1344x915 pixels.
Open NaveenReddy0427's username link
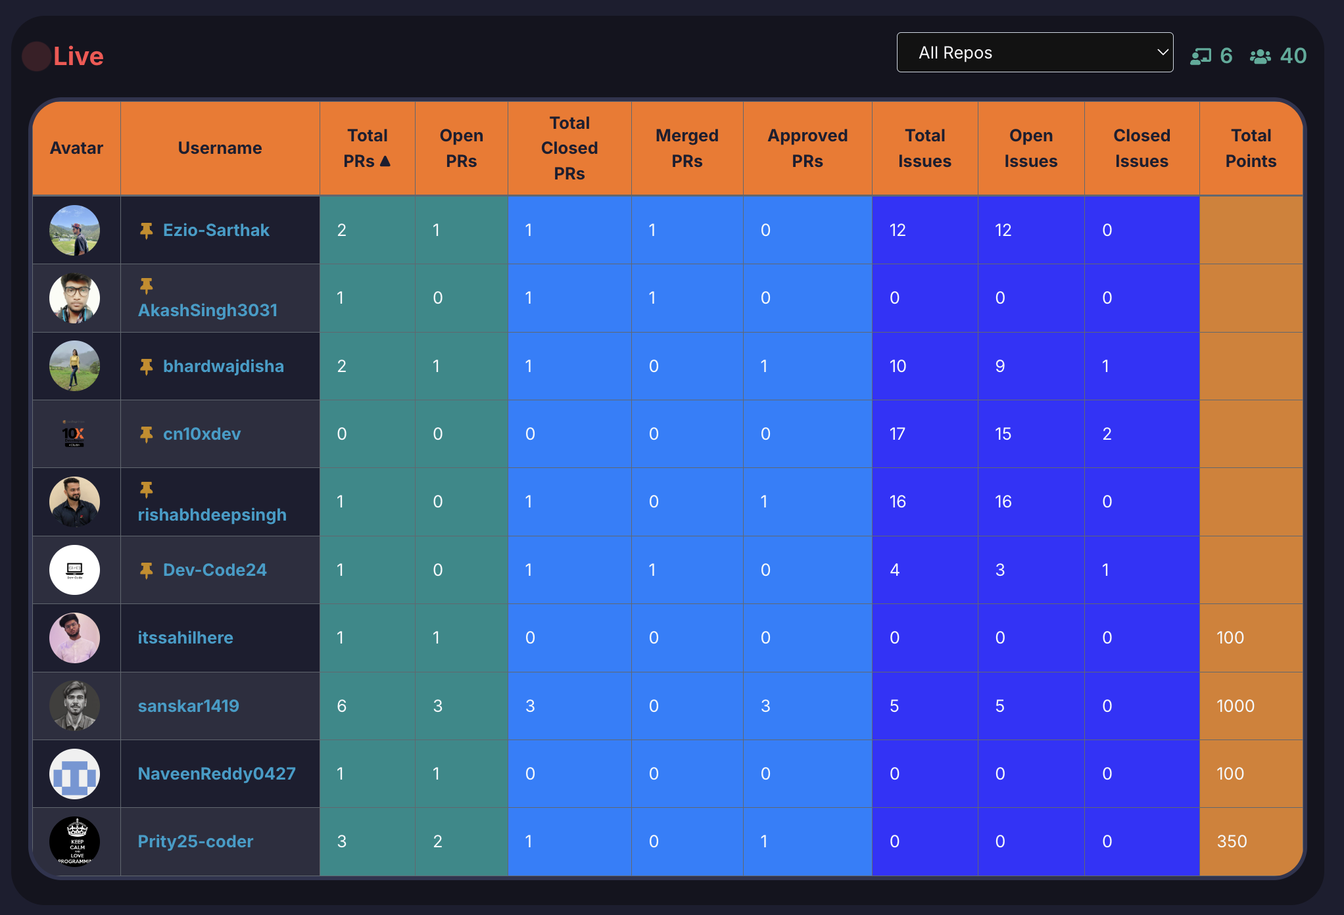click(x=217, y=774)
